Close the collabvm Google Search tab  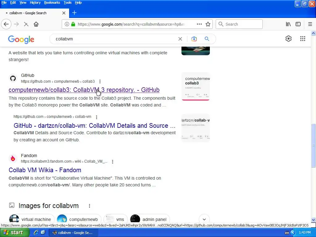[64, 13]
